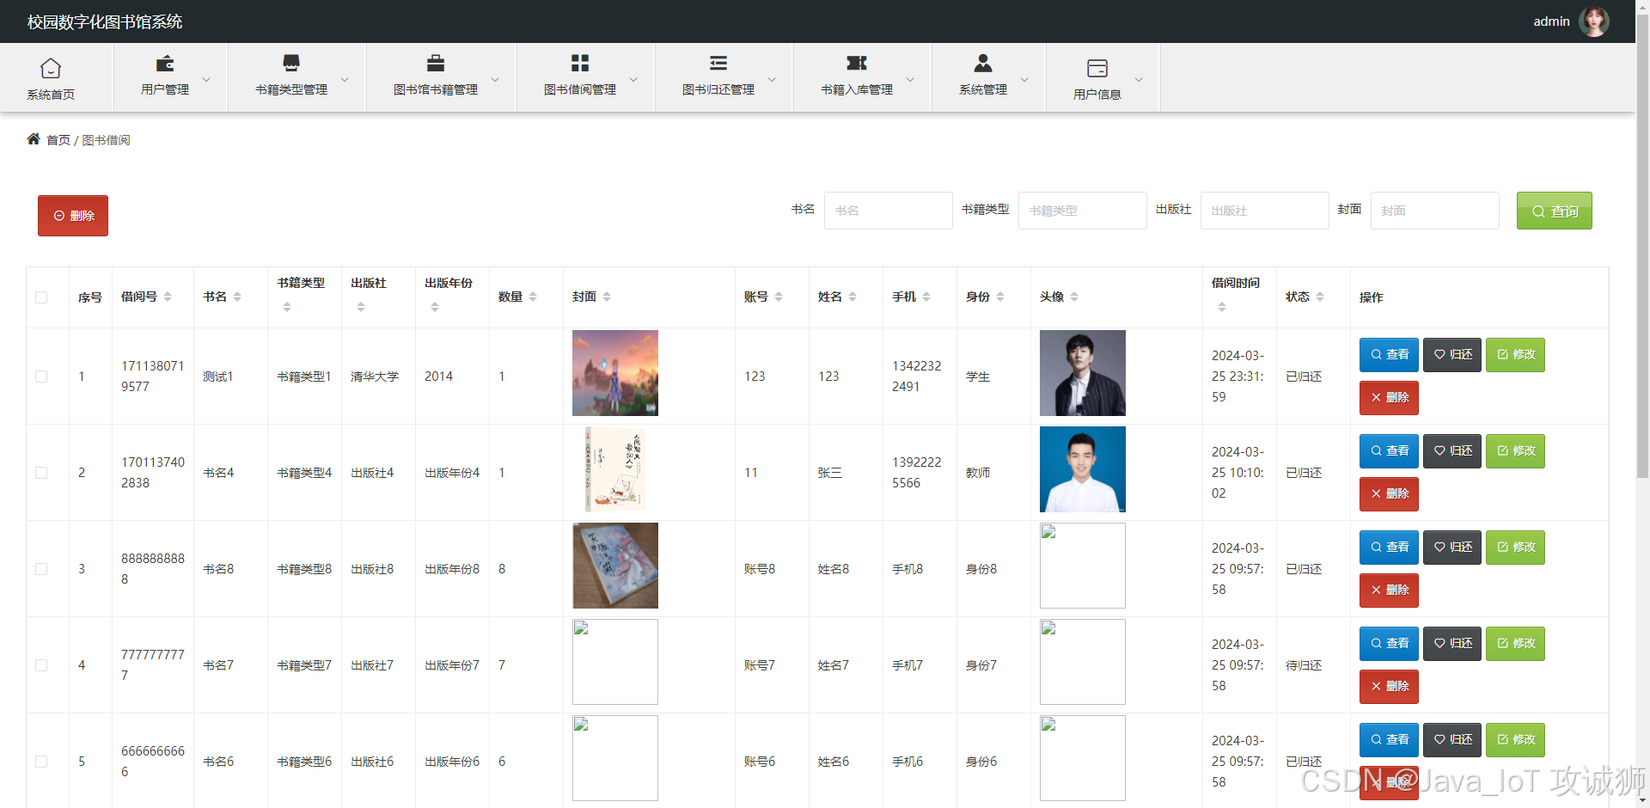Open cover thumbnail of 测试1
The width and height of the screenshot is (1650, 808).
coord(615,373)
